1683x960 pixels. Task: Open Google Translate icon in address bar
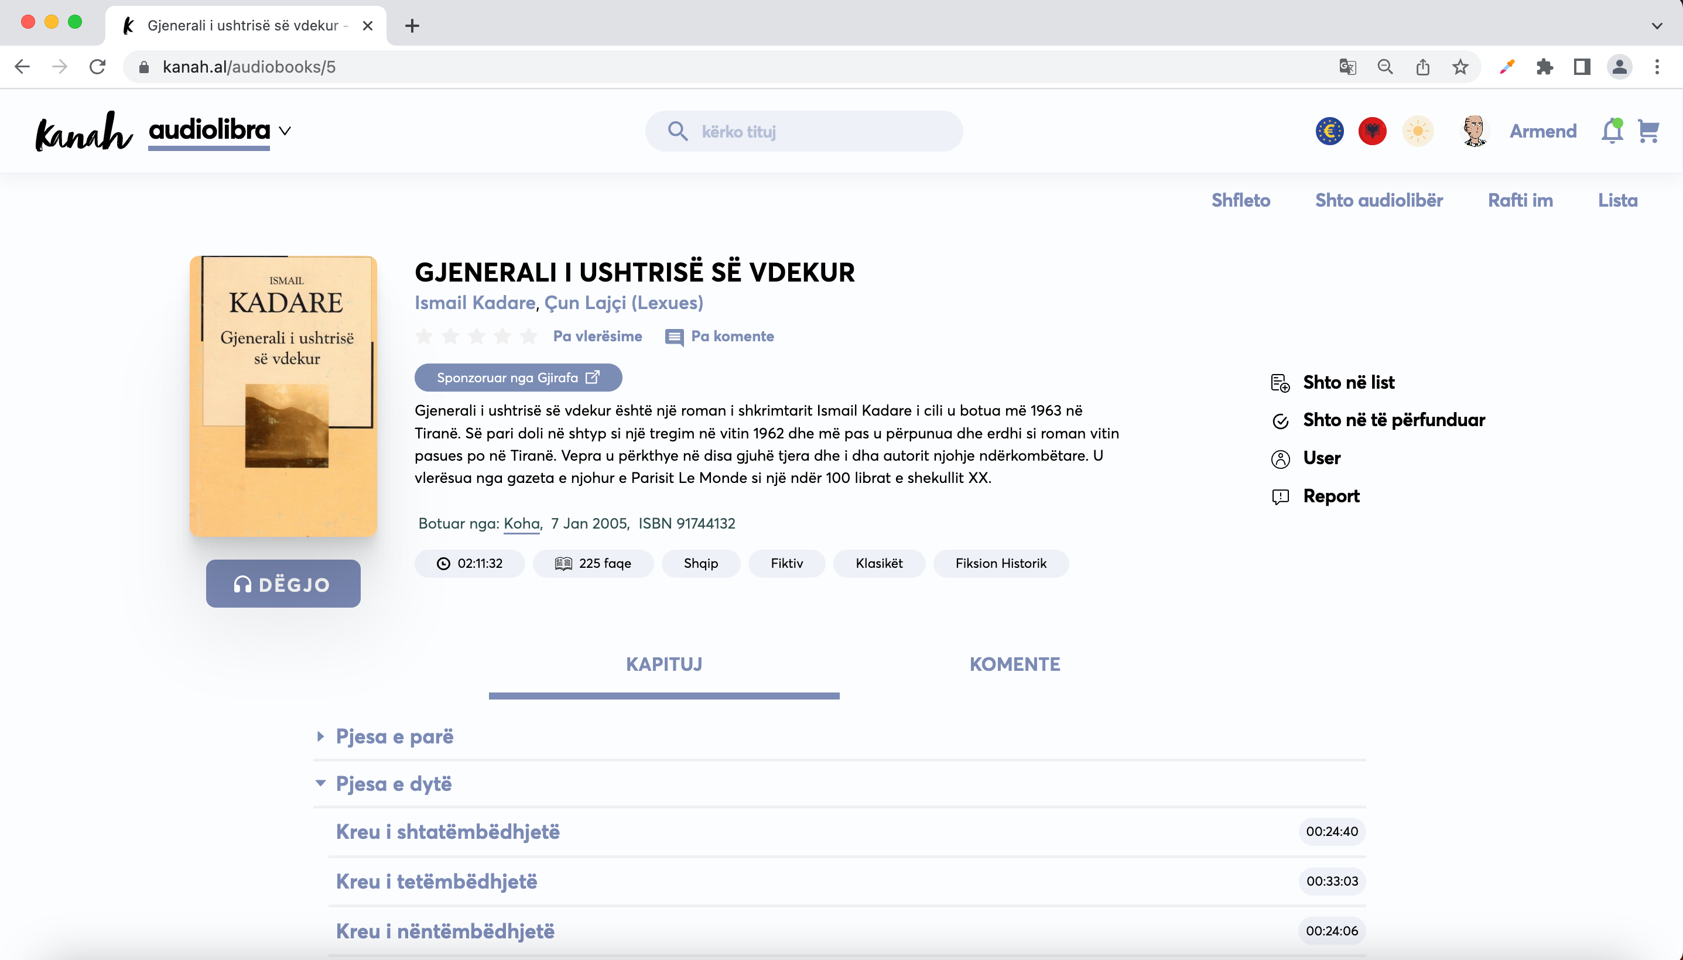point(1347,67)
